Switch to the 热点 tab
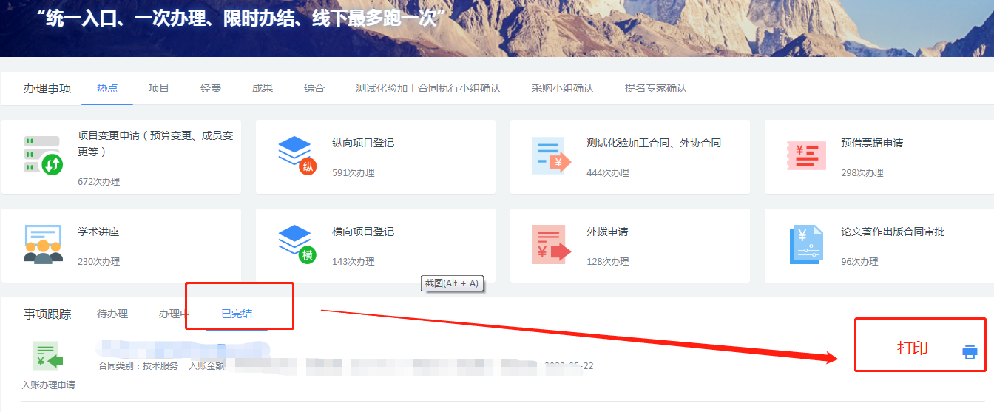994x412 pixels. click(x=107, y=88)
